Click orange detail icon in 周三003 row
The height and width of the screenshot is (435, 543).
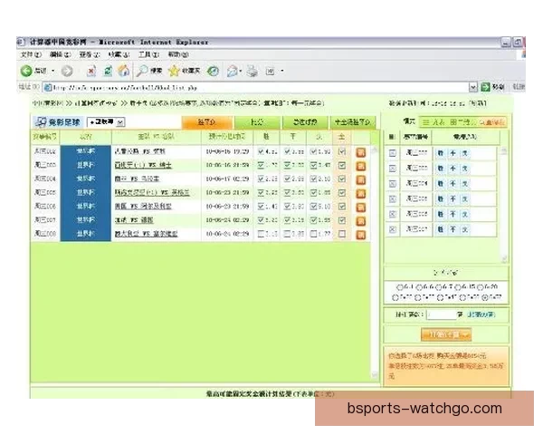pyautogui.click(x=361, y=166)
